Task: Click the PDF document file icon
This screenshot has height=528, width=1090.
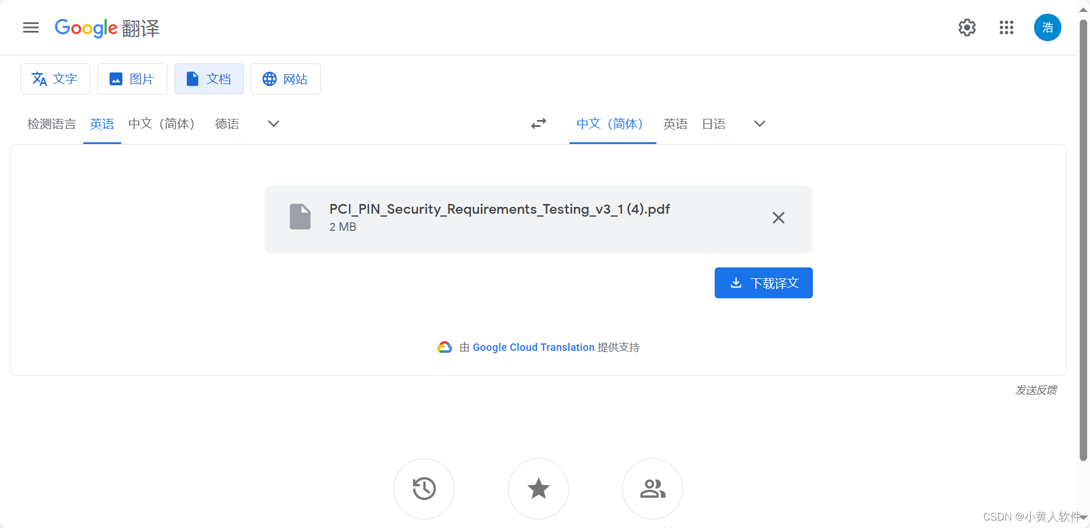Action: 300,217
